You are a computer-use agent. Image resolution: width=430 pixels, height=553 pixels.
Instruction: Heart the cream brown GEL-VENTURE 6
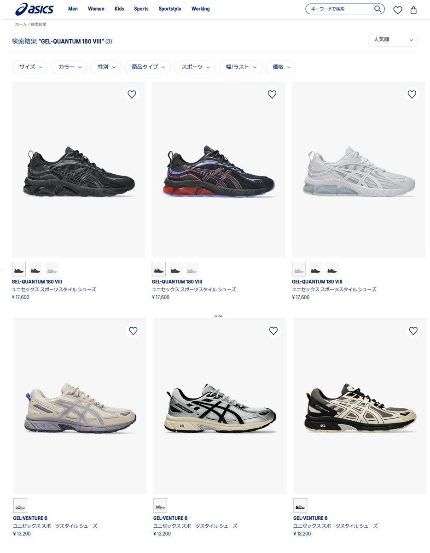point(413,331)
